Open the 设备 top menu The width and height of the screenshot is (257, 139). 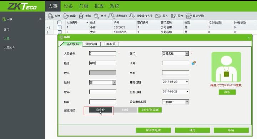[68, 6]
